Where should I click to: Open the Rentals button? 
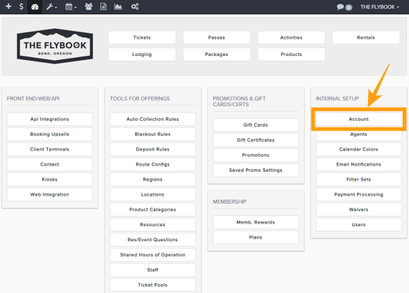click(x=366, y=37)
